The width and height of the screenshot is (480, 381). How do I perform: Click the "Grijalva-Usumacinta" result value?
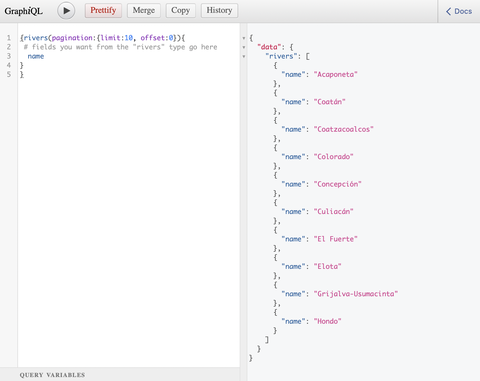pos(356,294)
